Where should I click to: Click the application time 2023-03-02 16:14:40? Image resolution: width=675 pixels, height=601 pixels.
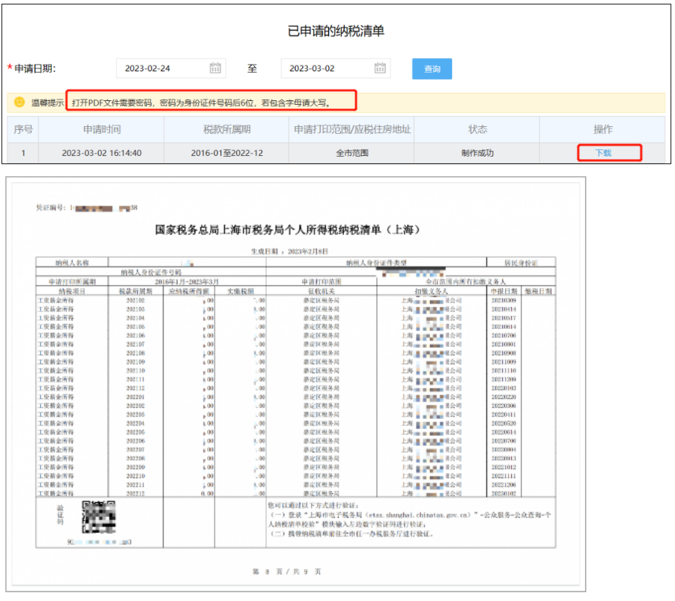pos(102,153)
